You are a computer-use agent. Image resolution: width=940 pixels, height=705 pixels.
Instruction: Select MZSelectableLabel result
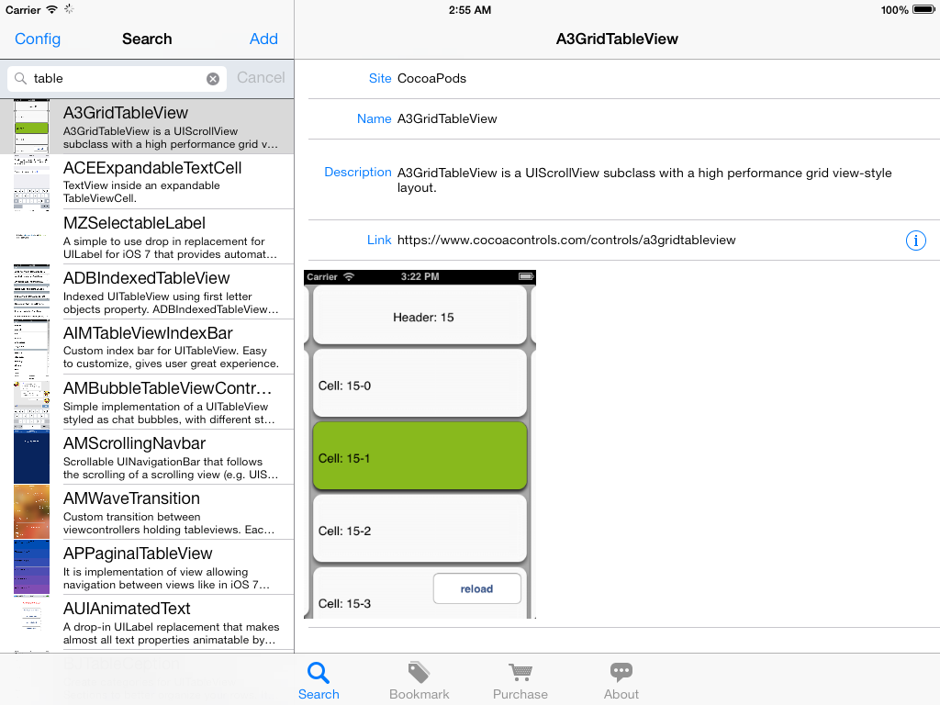click(147, 237)
